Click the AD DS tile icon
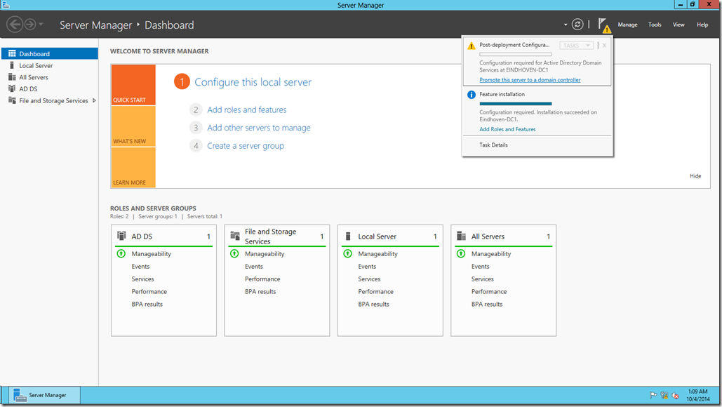 pyautogui.click(x=121, y=236)
